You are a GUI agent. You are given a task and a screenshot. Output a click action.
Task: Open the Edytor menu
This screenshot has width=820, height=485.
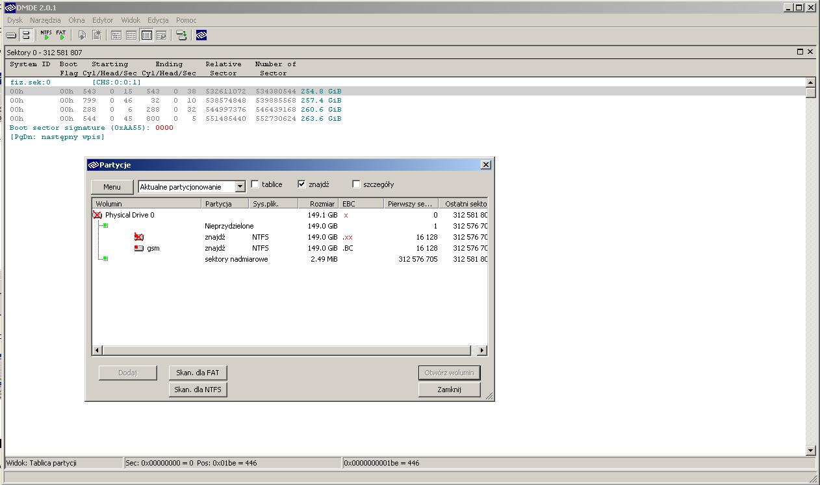coord(103,20)
